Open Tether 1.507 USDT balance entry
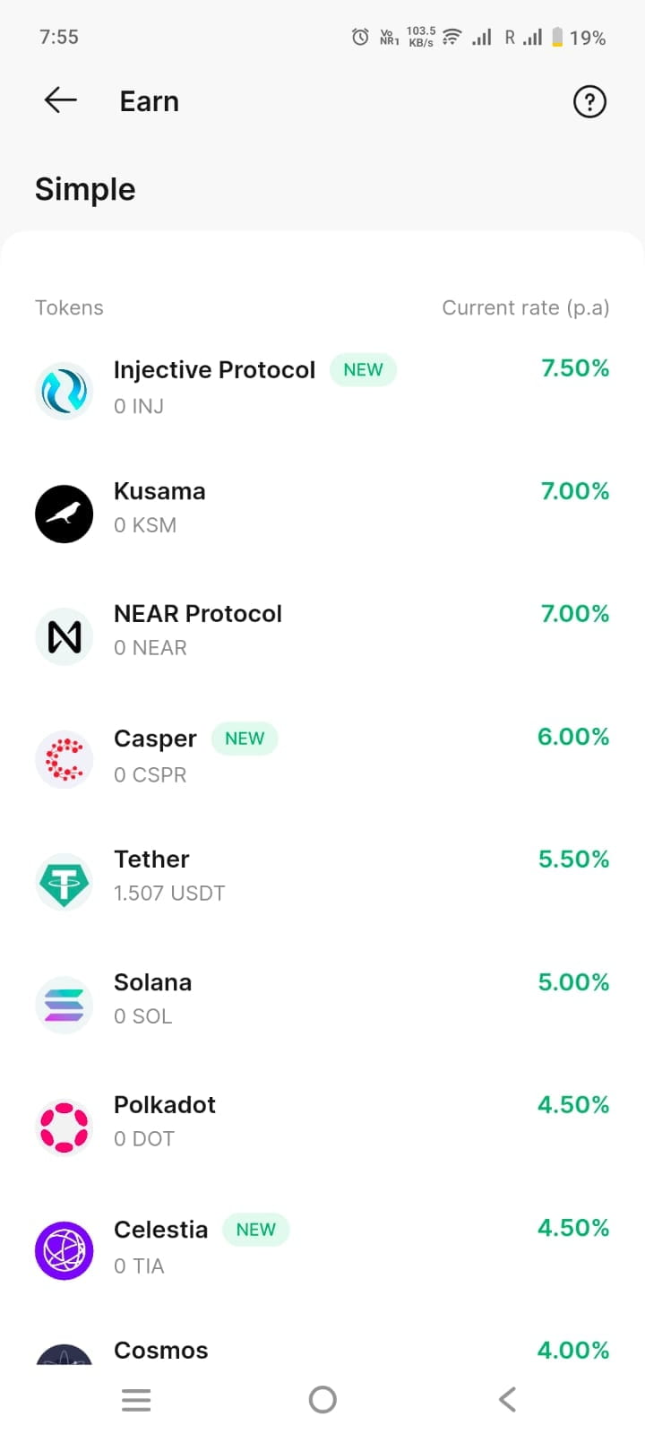This screenshot has height=1434, width=645. point(169,894)
